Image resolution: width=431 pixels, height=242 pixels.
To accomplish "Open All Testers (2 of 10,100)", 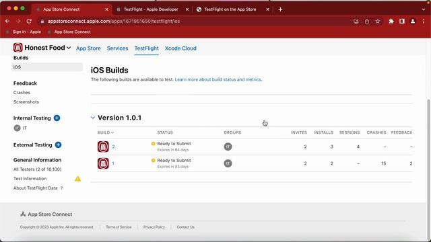I will 38,169.
